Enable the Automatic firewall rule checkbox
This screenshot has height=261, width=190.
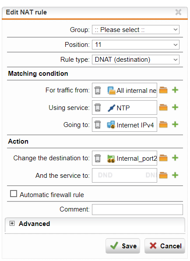[x=14, y=194]
